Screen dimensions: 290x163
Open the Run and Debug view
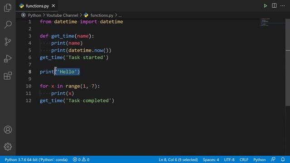tap(8, 58)
